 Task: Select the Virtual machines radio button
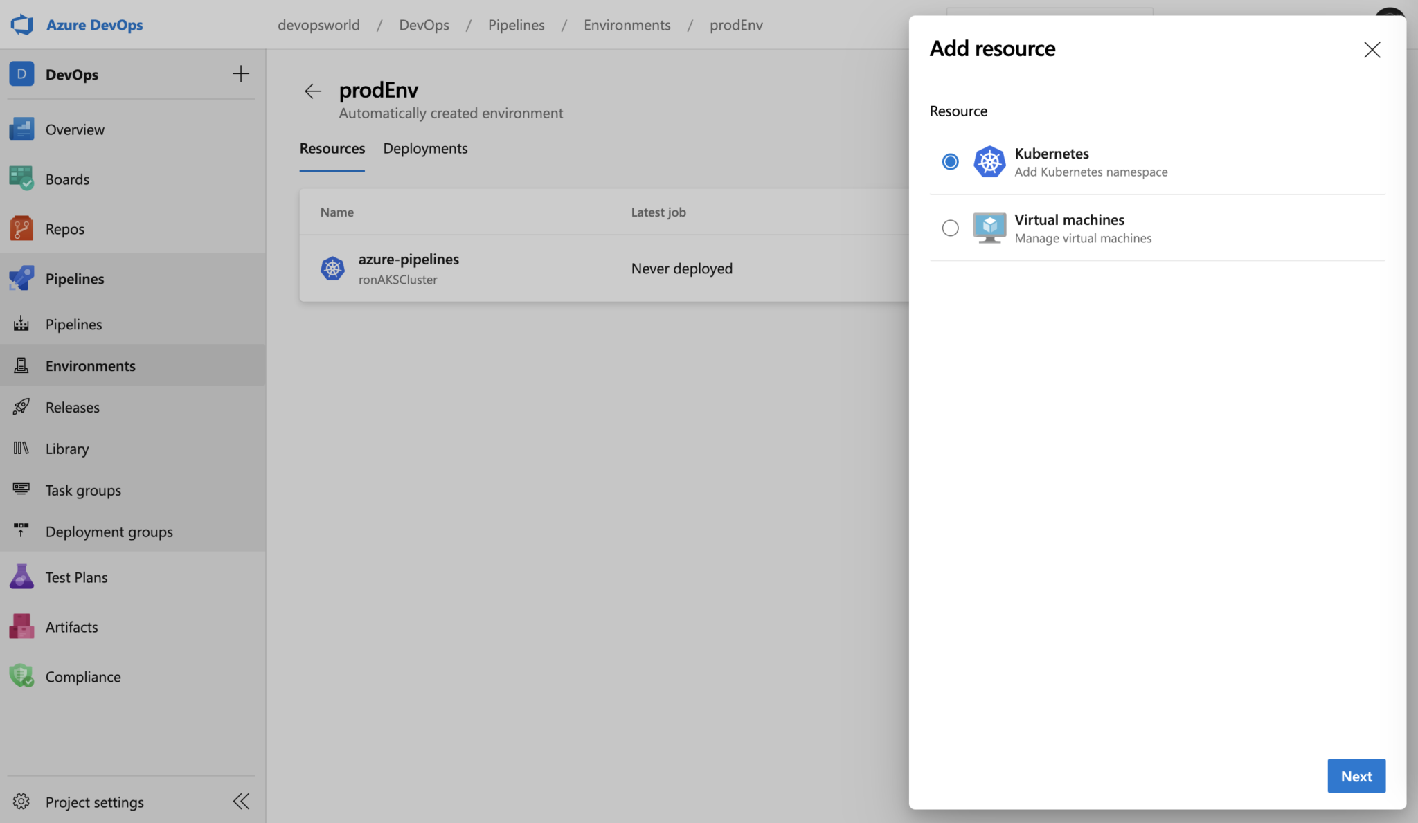(951, 228)
